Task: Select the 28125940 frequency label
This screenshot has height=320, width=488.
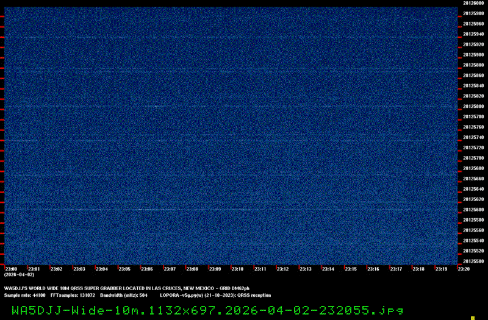Action: click(473, 34)
